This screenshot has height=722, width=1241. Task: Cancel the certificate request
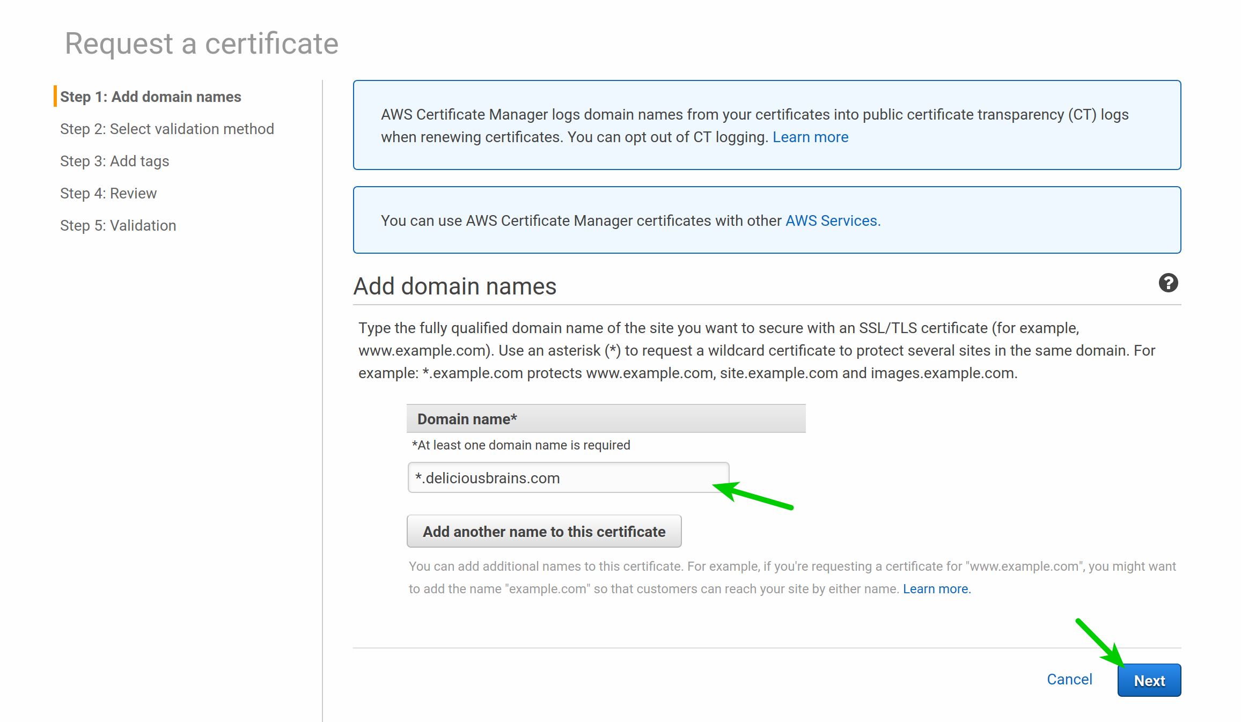(x=1069, y=679)
